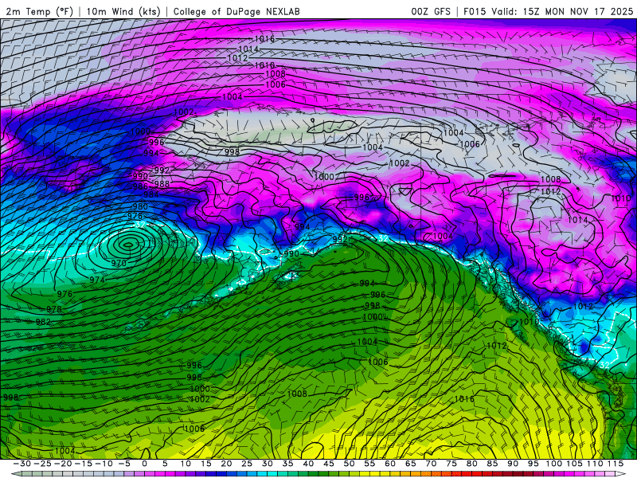Click 90 on the temperature scale
This screenshot has width=637, height=478.
(513, 464)
